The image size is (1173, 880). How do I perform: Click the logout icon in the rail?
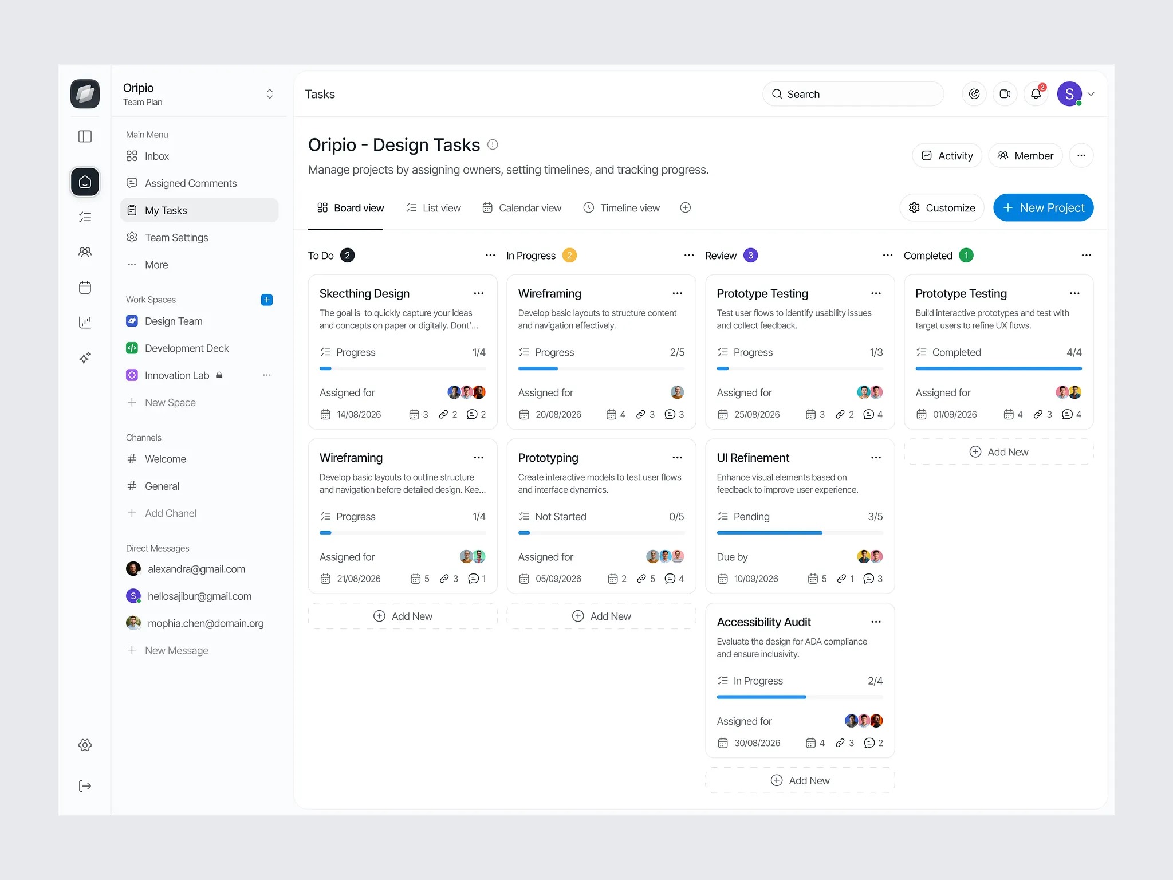tap(85, 786)
